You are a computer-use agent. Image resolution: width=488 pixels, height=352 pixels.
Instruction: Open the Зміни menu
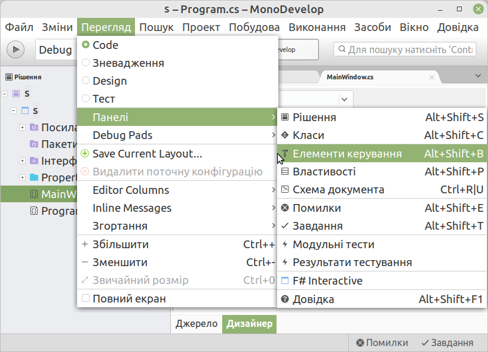tap(57, 27)
